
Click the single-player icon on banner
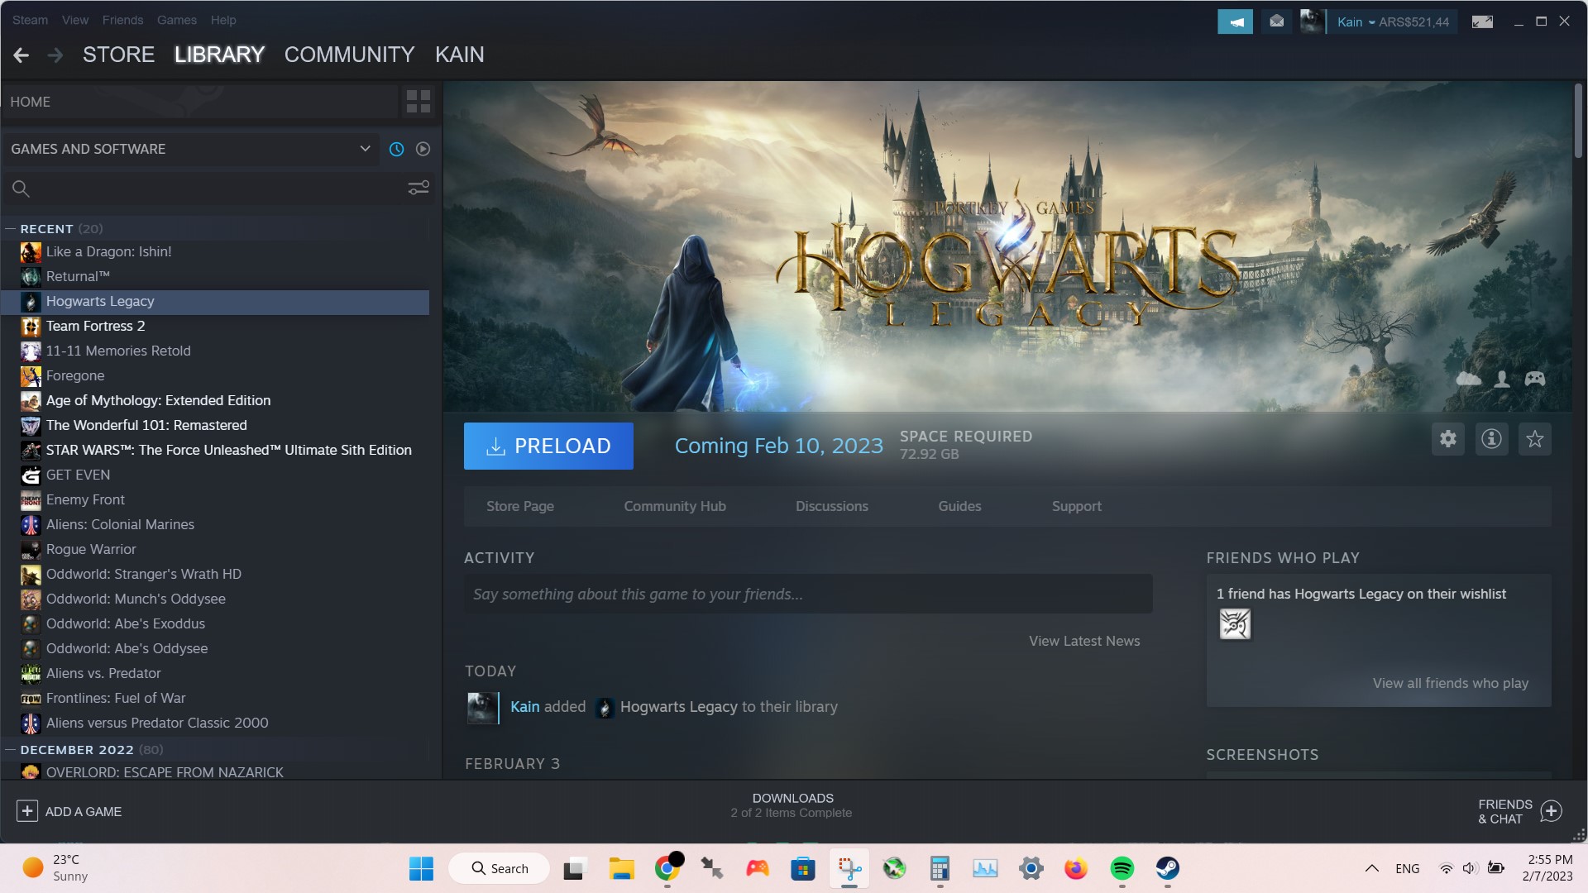(x=1502, y=379)
